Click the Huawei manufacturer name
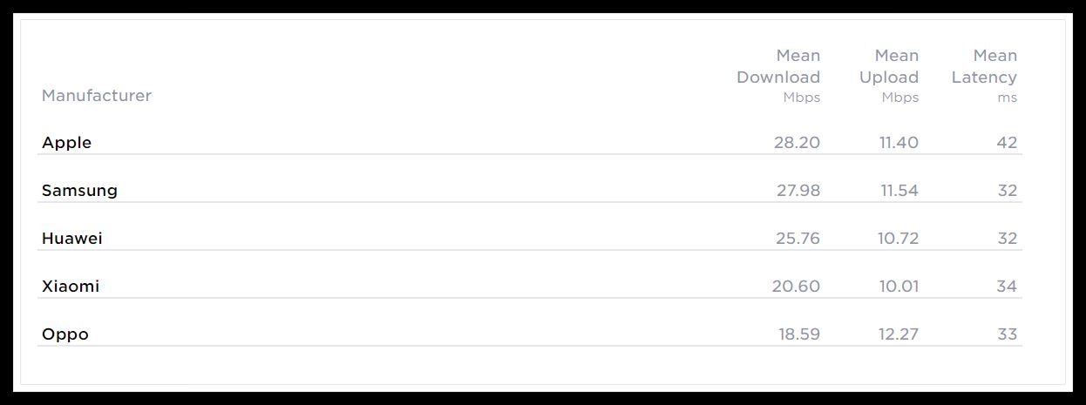This screenshot has height=405, width=1086. tap(72, 239)
